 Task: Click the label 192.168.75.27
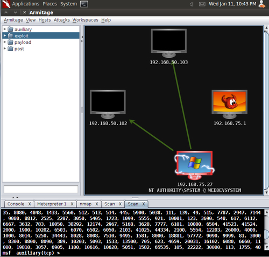pos(195,184)
